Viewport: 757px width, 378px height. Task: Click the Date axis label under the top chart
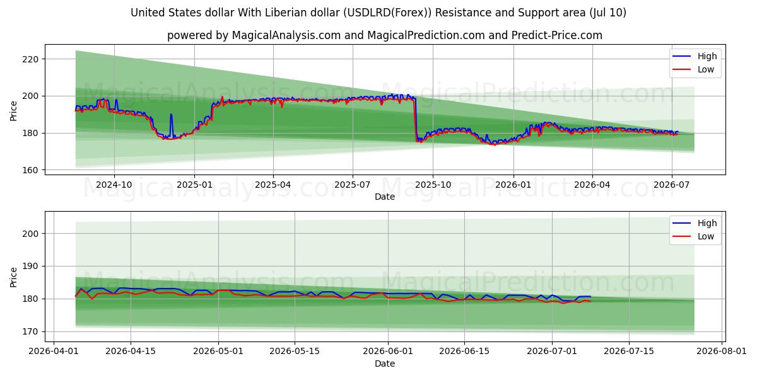pos(385,197)
